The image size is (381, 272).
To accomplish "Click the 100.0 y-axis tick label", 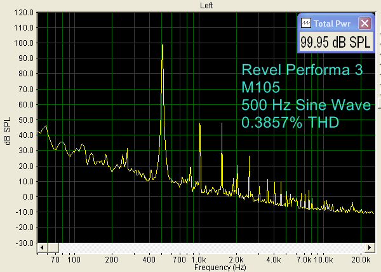I will click(23, 43).
